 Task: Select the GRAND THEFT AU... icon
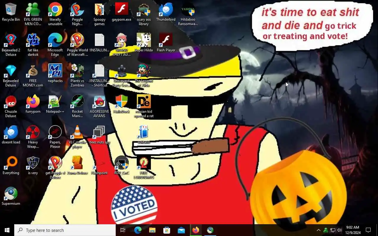pyautogui.click(x=122, y=45)
